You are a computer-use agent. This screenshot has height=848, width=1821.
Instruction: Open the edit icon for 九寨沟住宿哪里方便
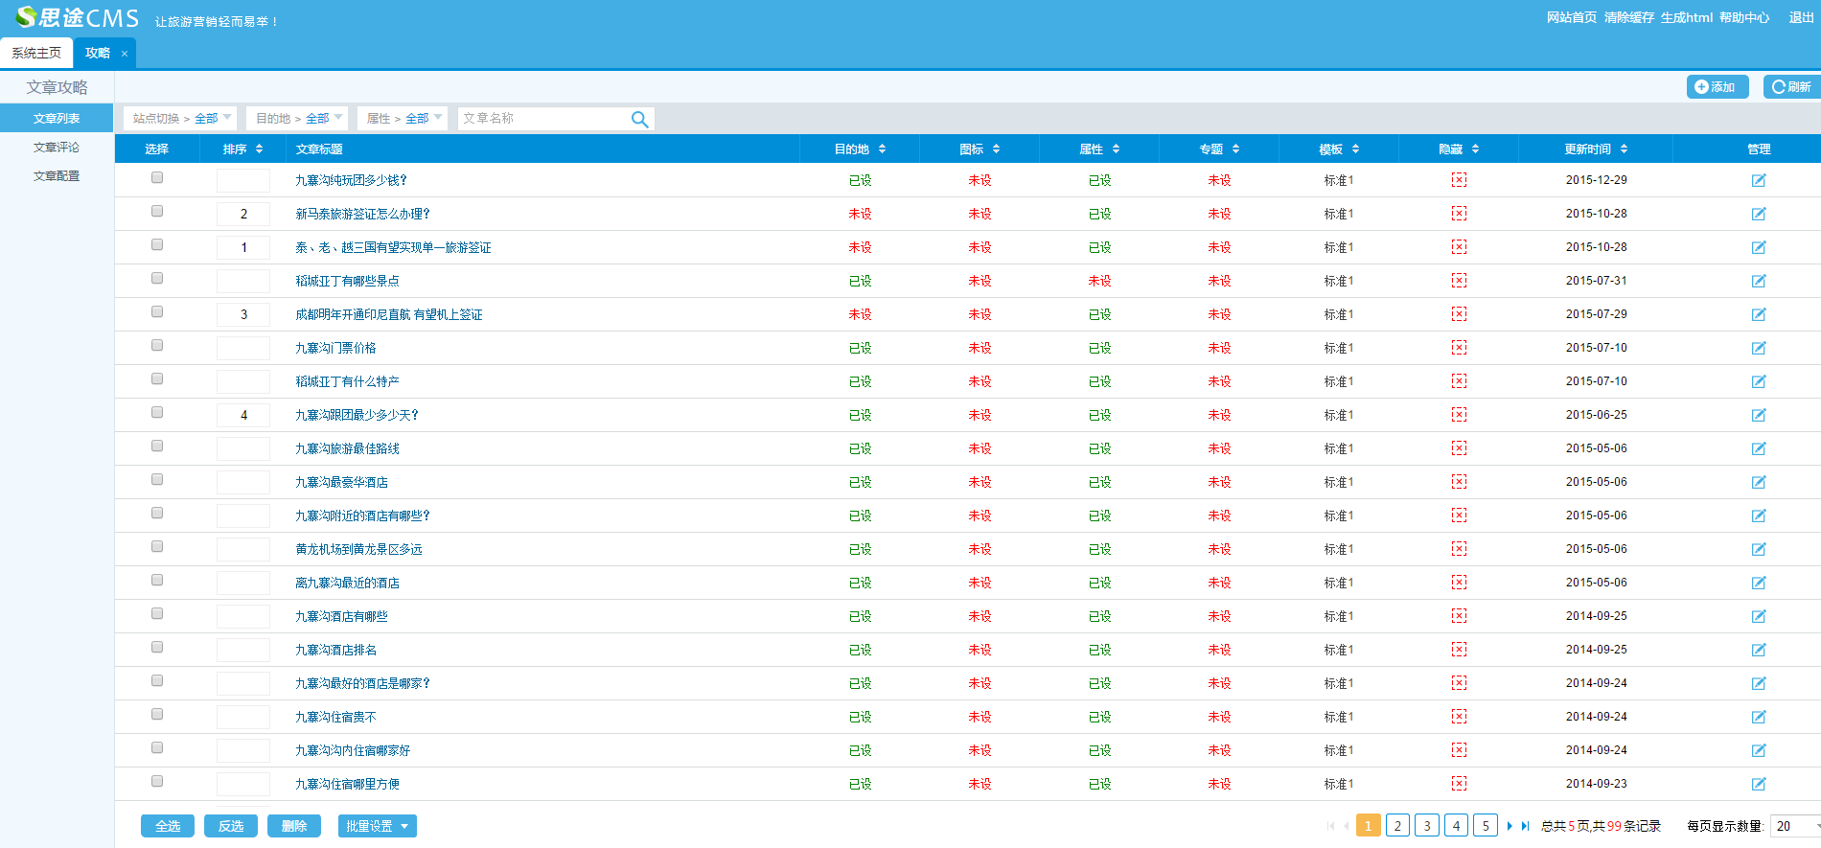pyautogui.click(x=1758, y=784)
